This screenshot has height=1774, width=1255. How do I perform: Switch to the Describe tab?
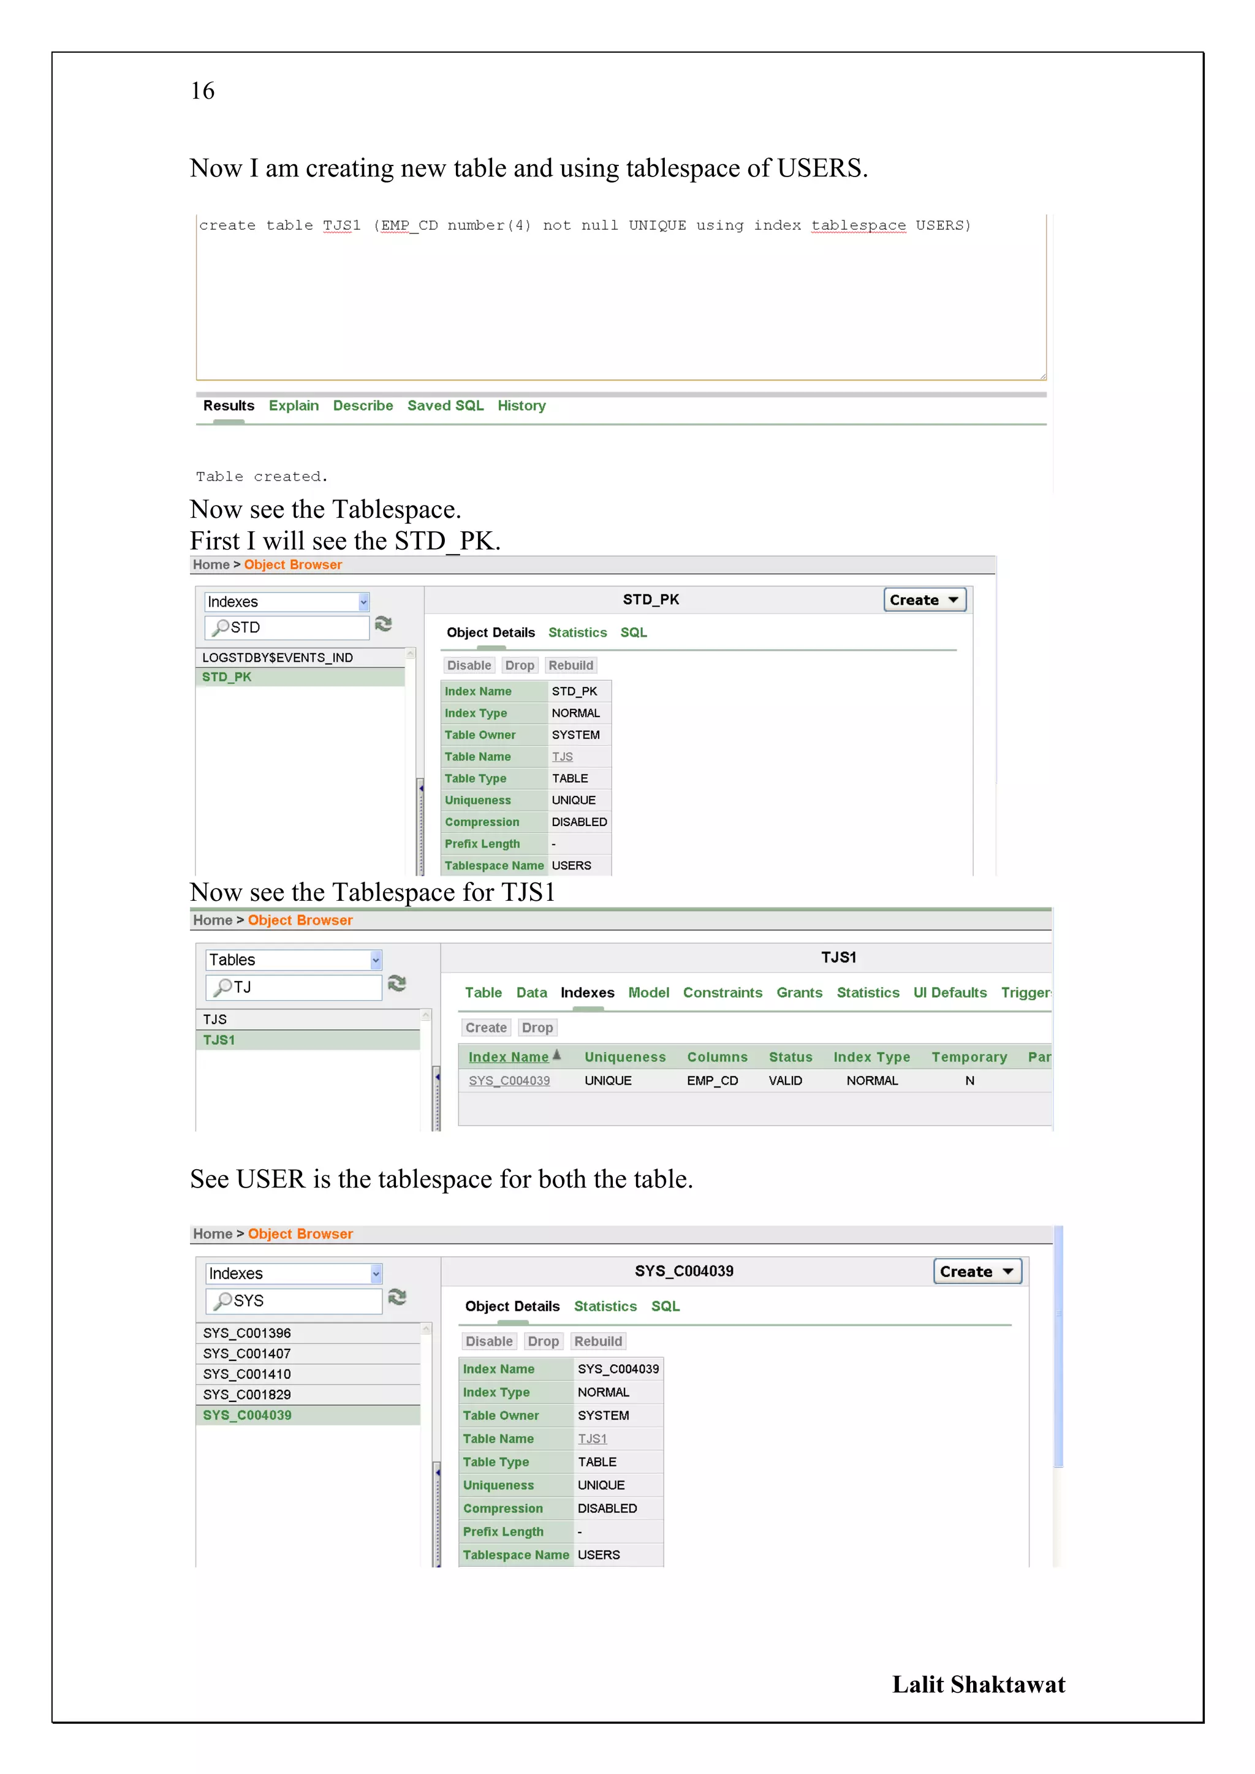click(x=362, y=406)
